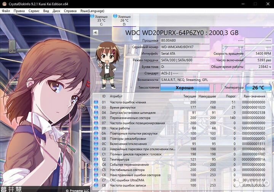
Task: Click the Хорошо health status button
Action: 185,87
